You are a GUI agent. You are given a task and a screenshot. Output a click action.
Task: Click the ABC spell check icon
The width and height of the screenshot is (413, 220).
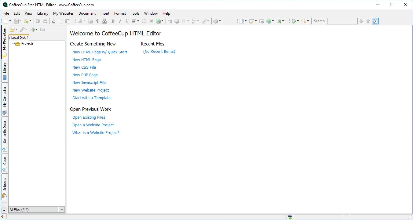[294, 21]
